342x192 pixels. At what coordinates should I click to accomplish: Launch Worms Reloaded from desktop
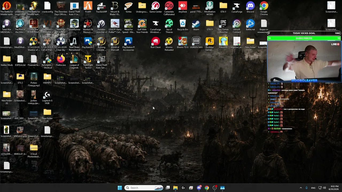tap(169, 44)
